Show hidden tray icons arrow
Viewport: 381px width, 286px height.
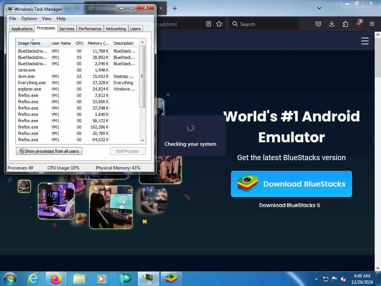(316, 279)
